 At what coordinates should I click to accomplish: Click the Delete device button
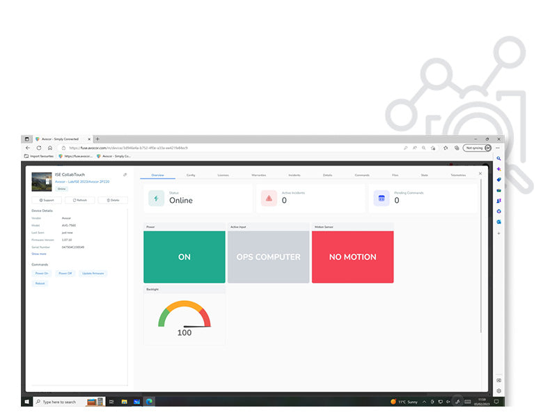pyautogui.click(x=113, y=200)
